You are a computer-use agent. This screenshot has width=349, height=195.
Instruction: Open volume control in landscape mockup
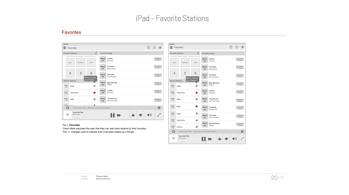pyautogui.click(x=149, y=115)
